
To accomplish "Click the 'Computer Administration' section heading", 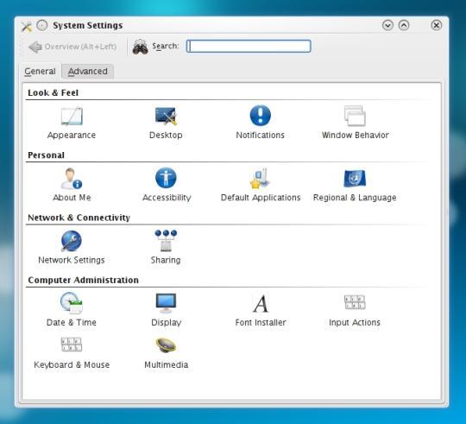I will click(x=83, y=280).
